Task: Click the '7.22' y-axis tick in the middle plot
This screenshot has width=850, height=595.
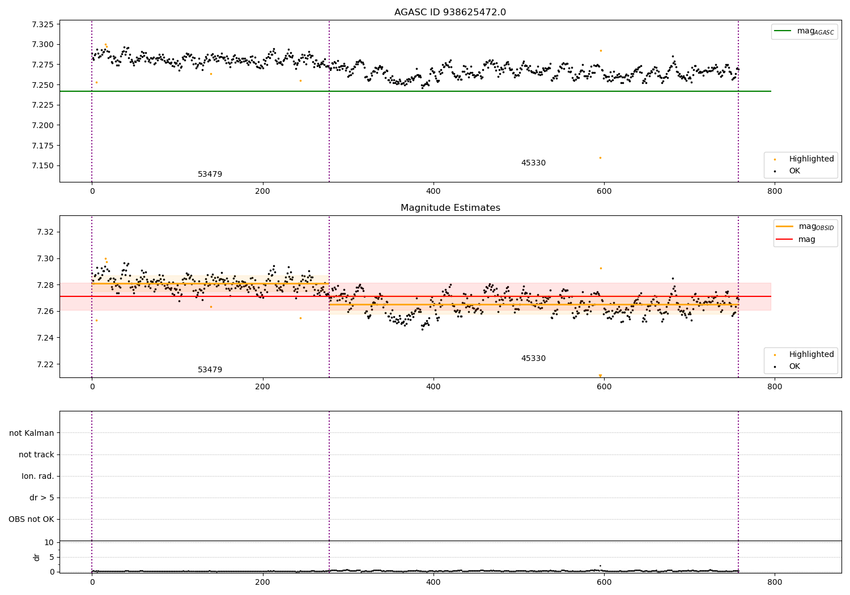Action: [x=45, y=365]
